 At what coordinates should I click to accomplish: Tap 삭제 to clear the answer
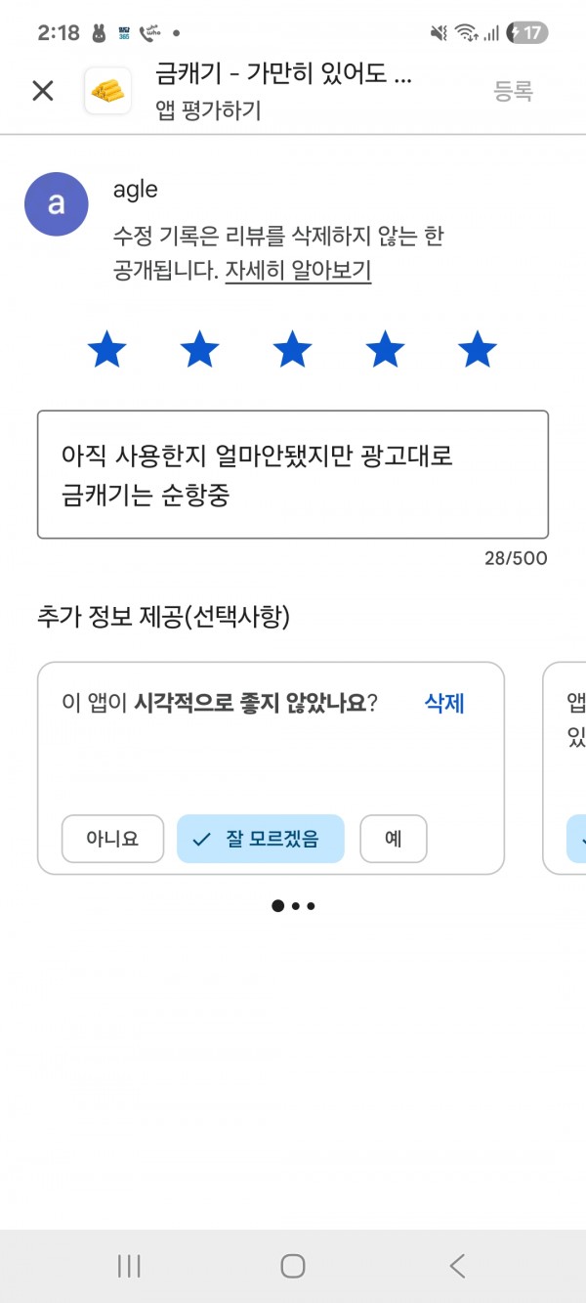tap(444, 703)
